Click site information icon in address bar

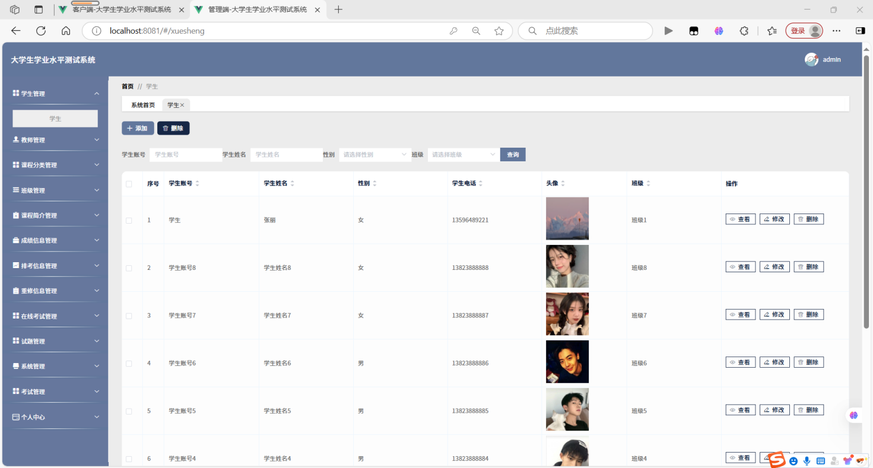click(97, 31)
